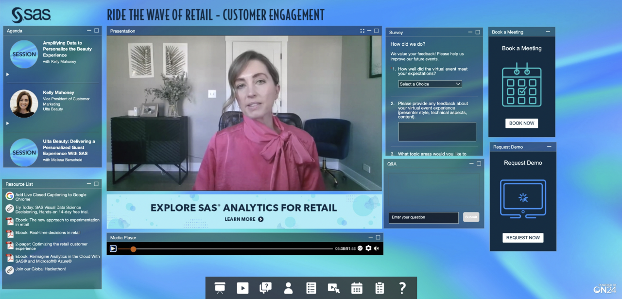The height and width of the screenshot is (299, 622).
Task: Open the Media Player dock icon
Action: tap(242, 288)
